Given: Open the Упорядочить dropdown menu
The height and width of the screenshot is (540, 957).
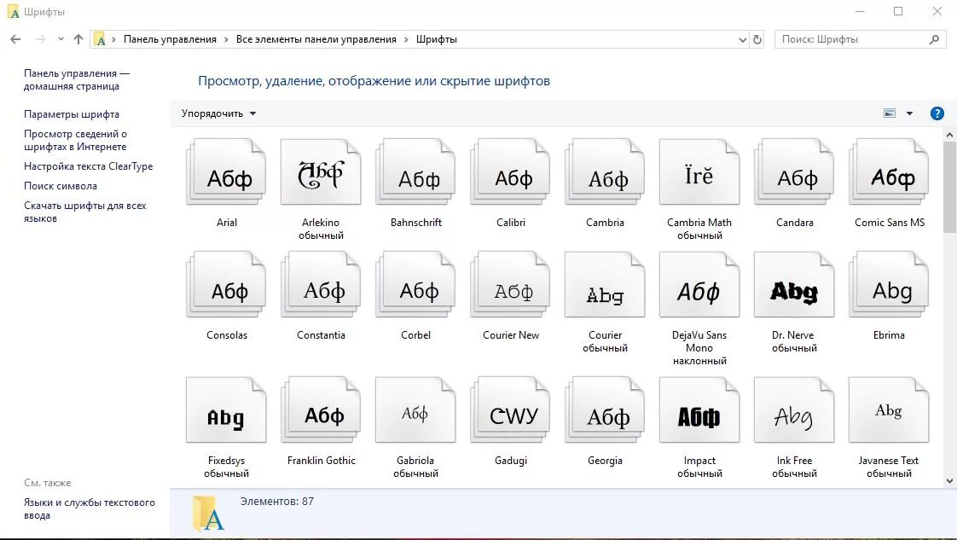Looking at the screenshot, I should click(218, 113).
